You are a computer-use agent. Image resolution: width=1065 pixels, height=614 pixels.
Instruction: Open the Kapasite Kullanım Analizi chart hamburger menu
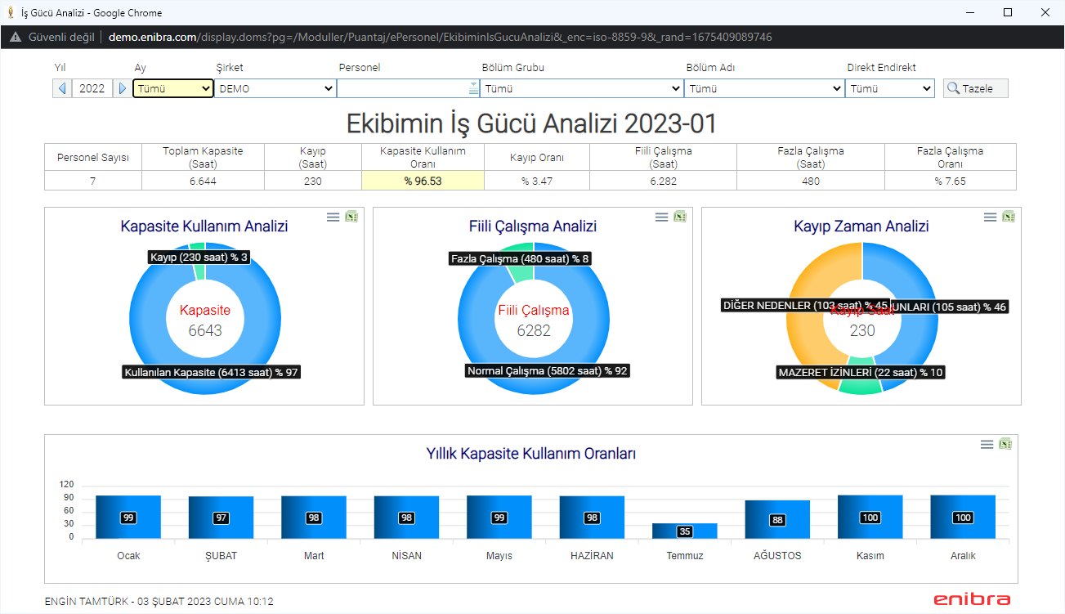point(333,217)
